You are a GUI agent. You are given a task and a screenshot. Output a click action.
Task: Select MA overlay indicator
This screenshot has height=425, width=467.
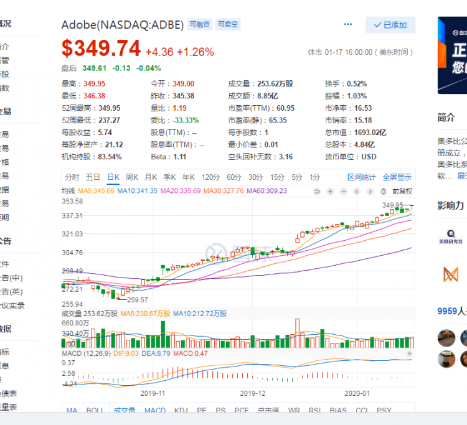[x=72, y=410]
